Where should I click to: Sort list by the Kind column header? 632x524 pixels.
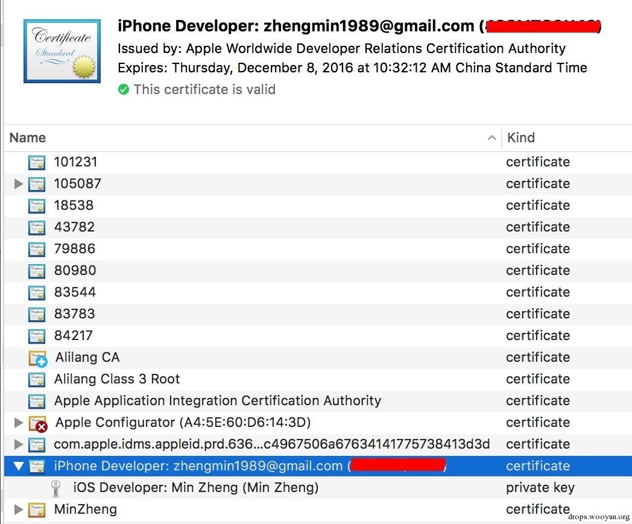[521, 137]
